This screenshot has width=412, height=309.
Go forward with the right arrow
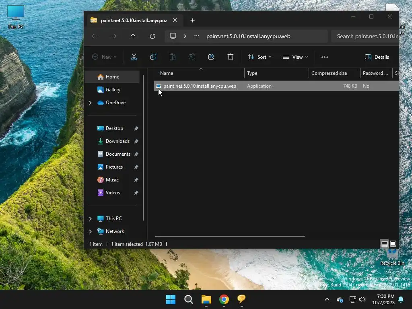click(114, 36)
